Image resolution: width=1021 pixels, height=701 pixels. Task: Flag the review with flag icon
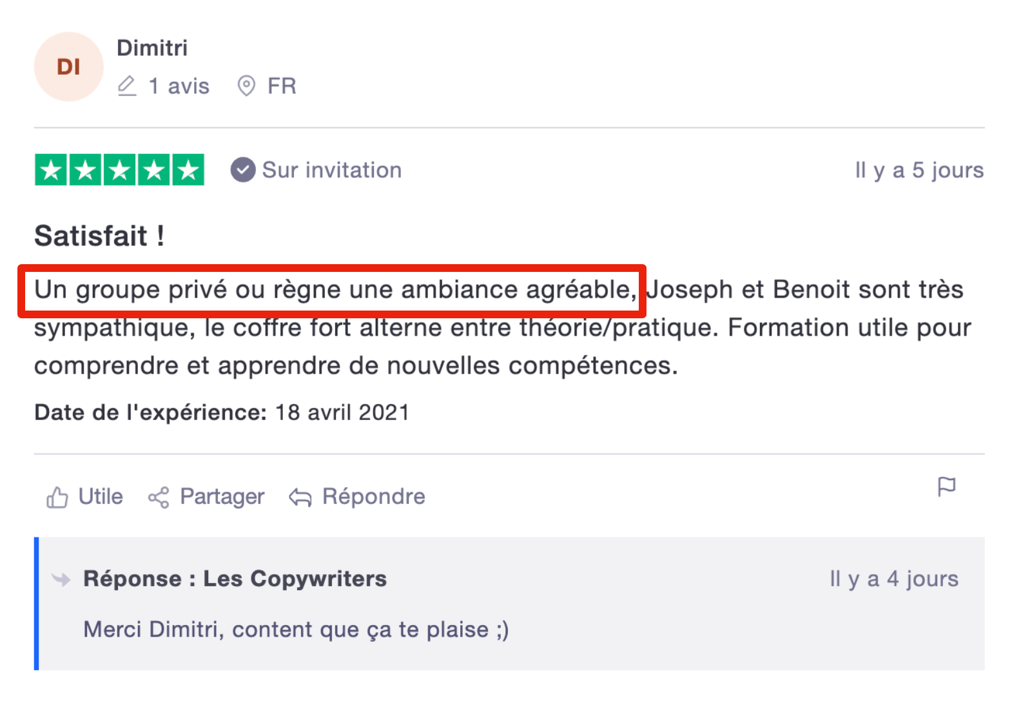click(x=946, y=487)
